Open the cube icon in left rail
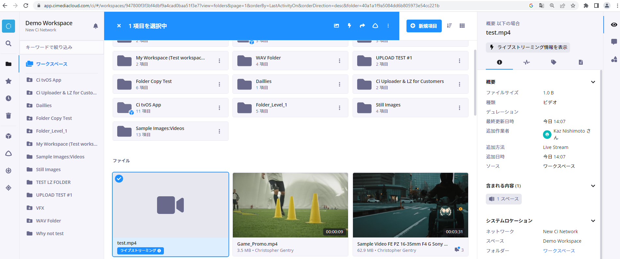The image size is (620, 259). pyautogui.click(x=8, y=136)
